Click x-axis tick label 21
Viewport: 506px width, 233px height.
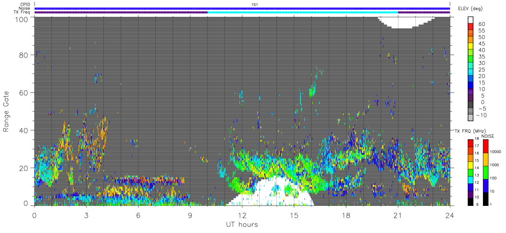pyautogui.click(x=398, y=215)
